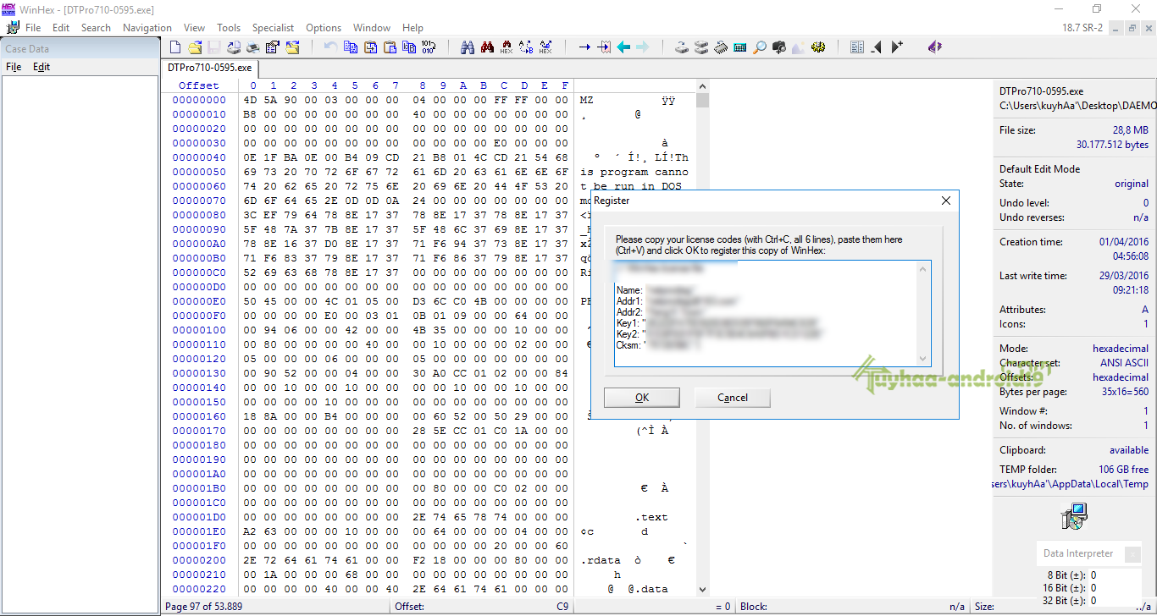Viewport: 1157px width, 616px height.
Task: Click the "30.177.512 bytes" file size value
Action: (1113, 145)
